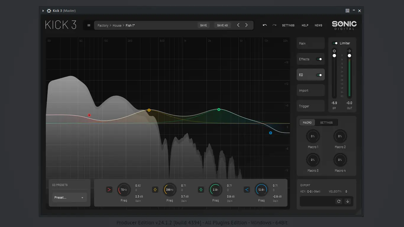The width and height of the screenshot is (404, 227).
Task: Click the limiter output slider handle
Action: (349, 56)
